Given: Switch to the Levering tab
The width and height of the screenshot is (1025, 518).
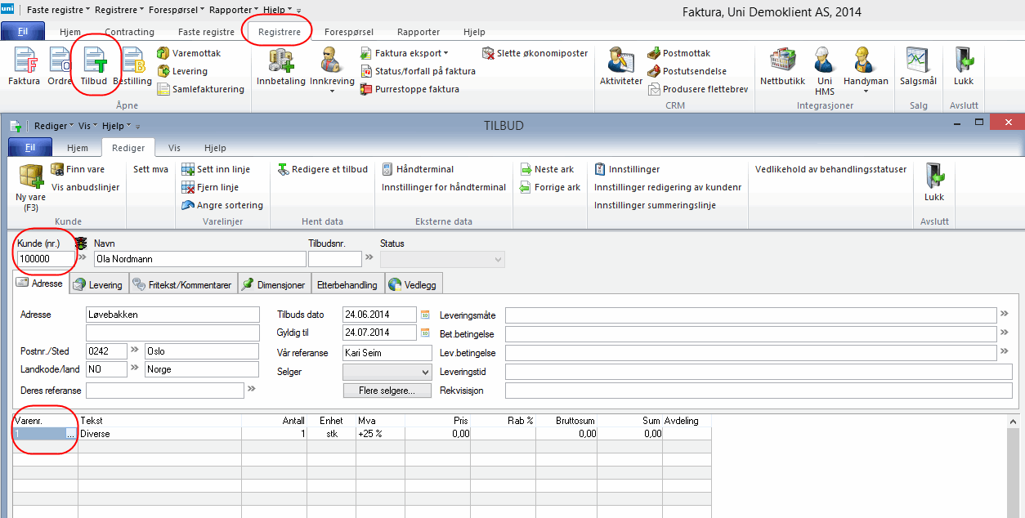Looking at the screenshot, I should [x=97, y=285].
